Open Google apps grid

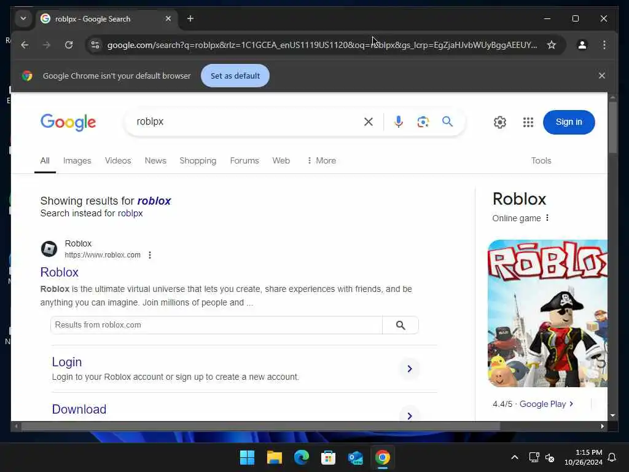(528, 122)
